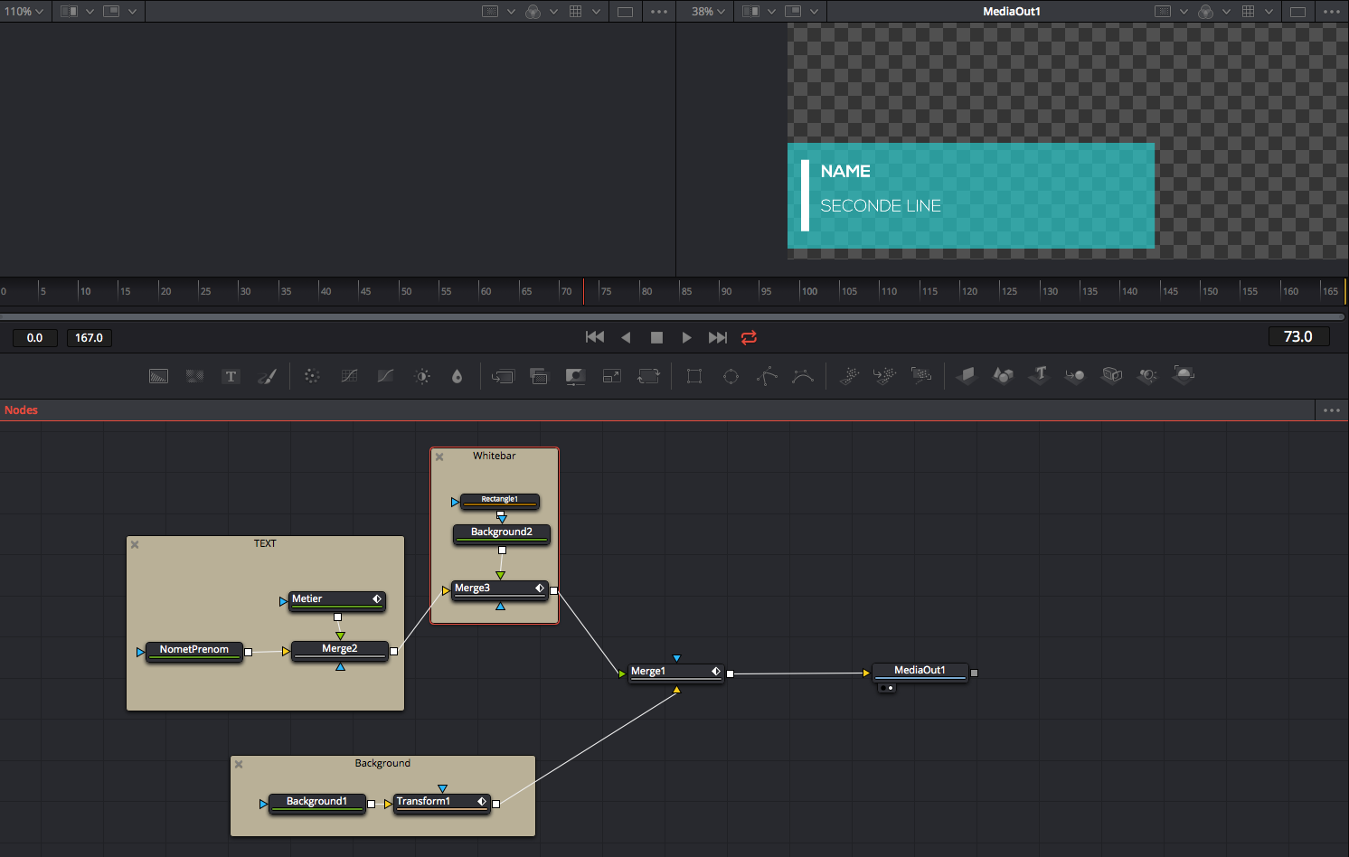Viewport: 1349px width, 857px height.
Task: Select the NometPrenom text node
Action: click(x=194, y=650)
